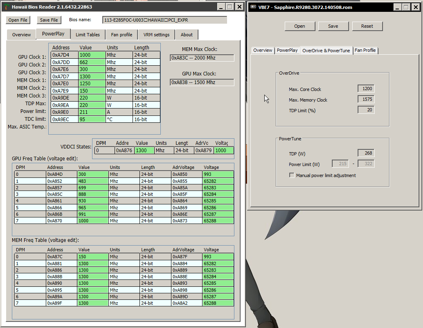Click DPM 7 voltage cell in GPU table
Viewport: 423px width, 328px height.
pos(218,221)
